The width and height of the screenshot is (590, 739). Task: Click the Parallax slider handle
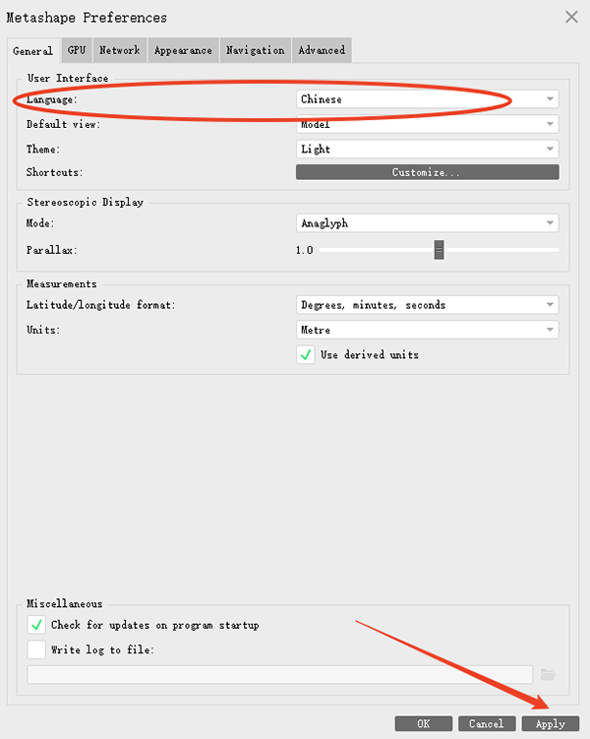[x=440, y=250]
